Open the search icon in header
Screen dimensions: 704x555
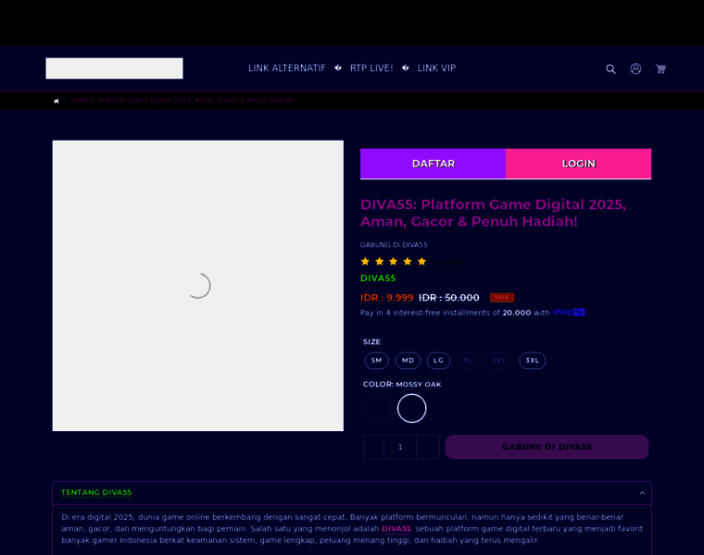click(x=610, y=69)
